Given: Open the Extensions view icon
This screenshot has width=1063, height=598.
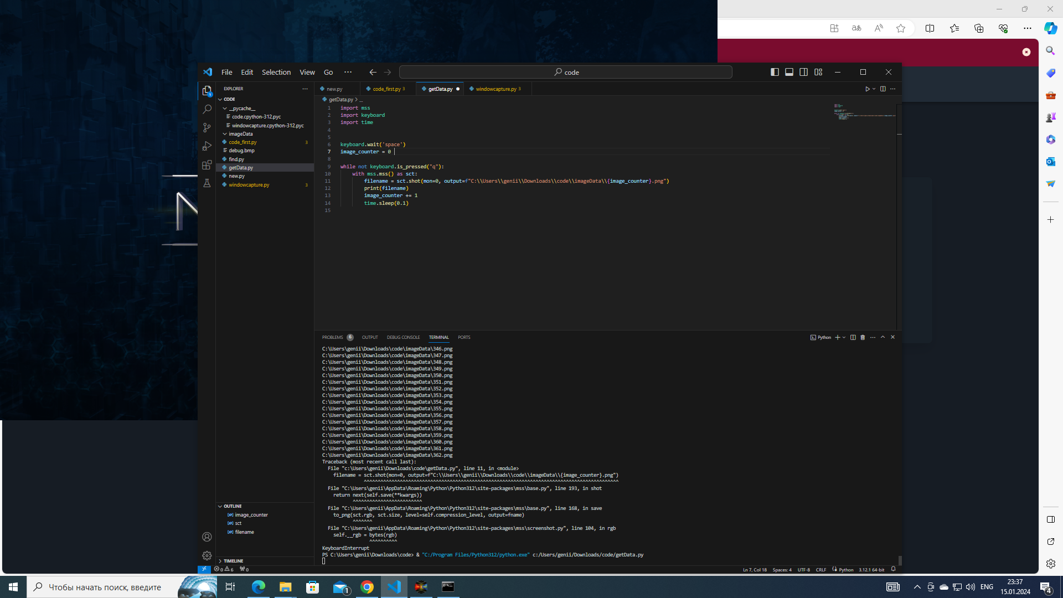Looking at the screenshot, I should click(207, 165).
